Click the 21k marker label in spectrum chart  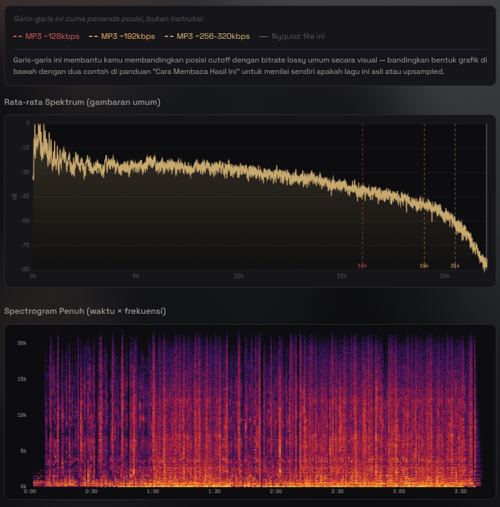(x=455, y=266)
